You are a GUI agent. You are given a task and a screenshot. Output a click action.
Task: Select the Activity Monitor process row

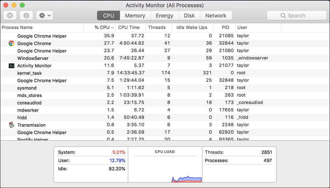pos(165,66)
